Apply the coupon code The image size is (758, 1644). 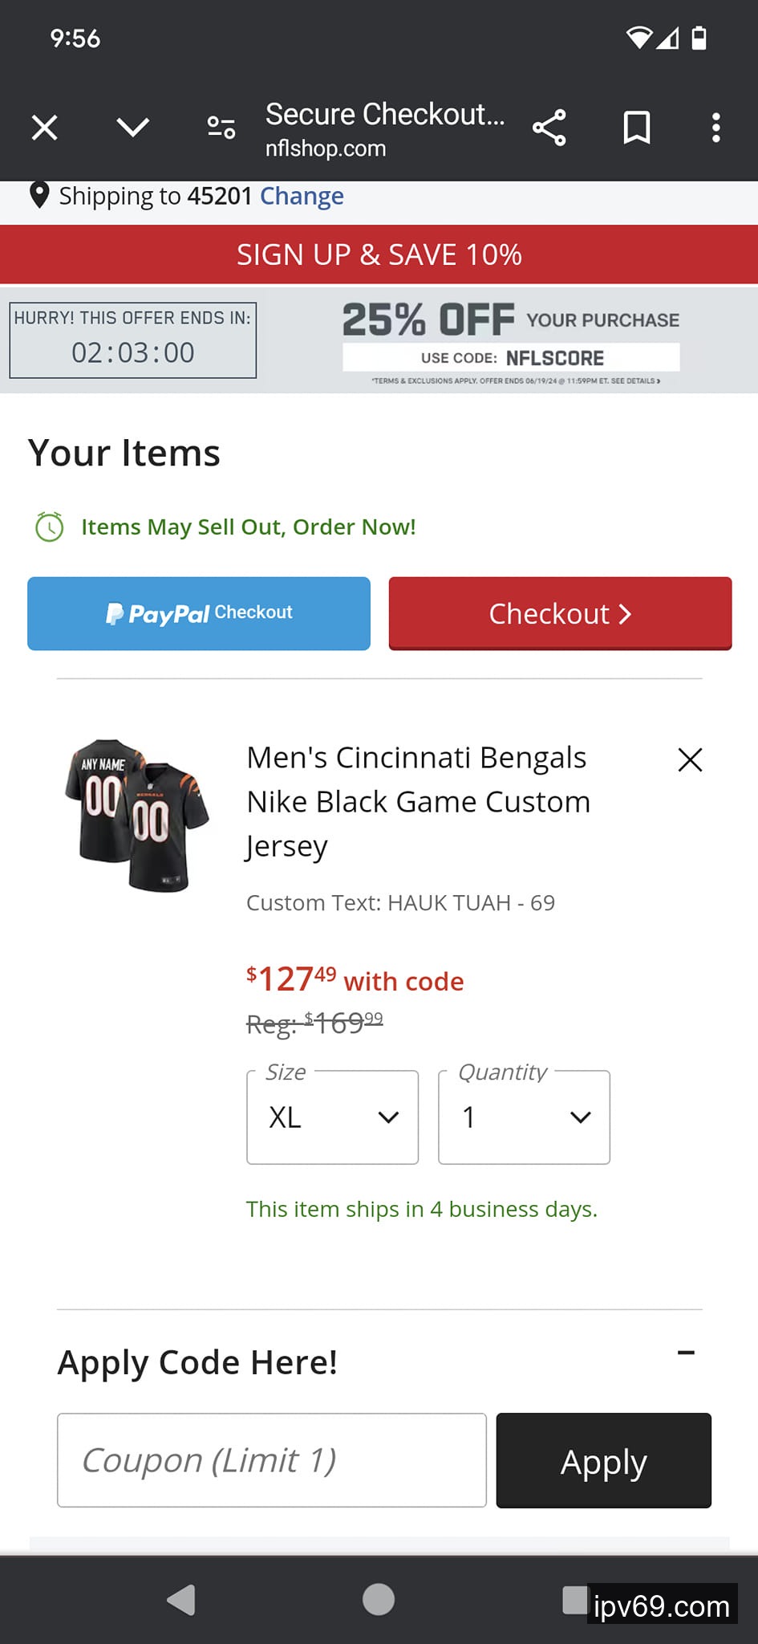click(603, 1460)
